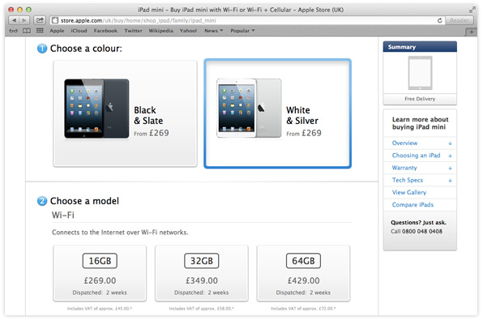Expand Tech Specs with its down arrow
Screen dimensions: 483x325
(450, 180)
